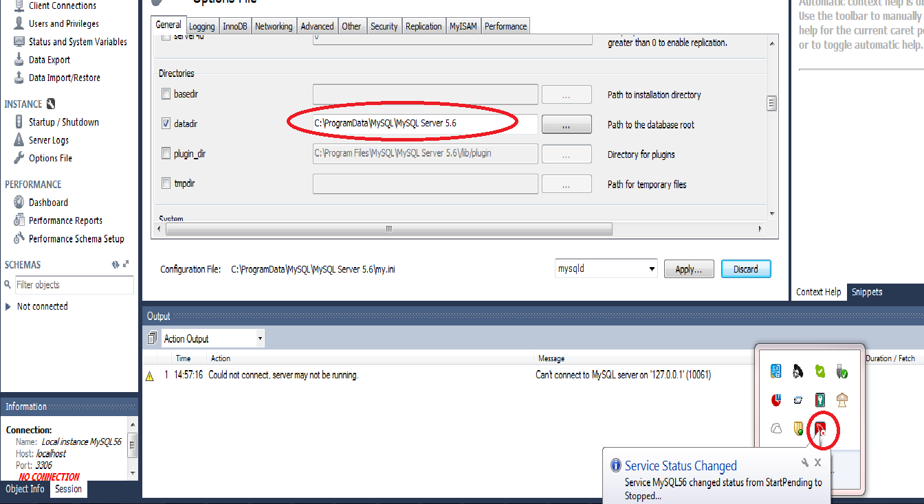Click the white cloud tray icon
This screenshot has height=504, width=924.
(x=776, y=428)
